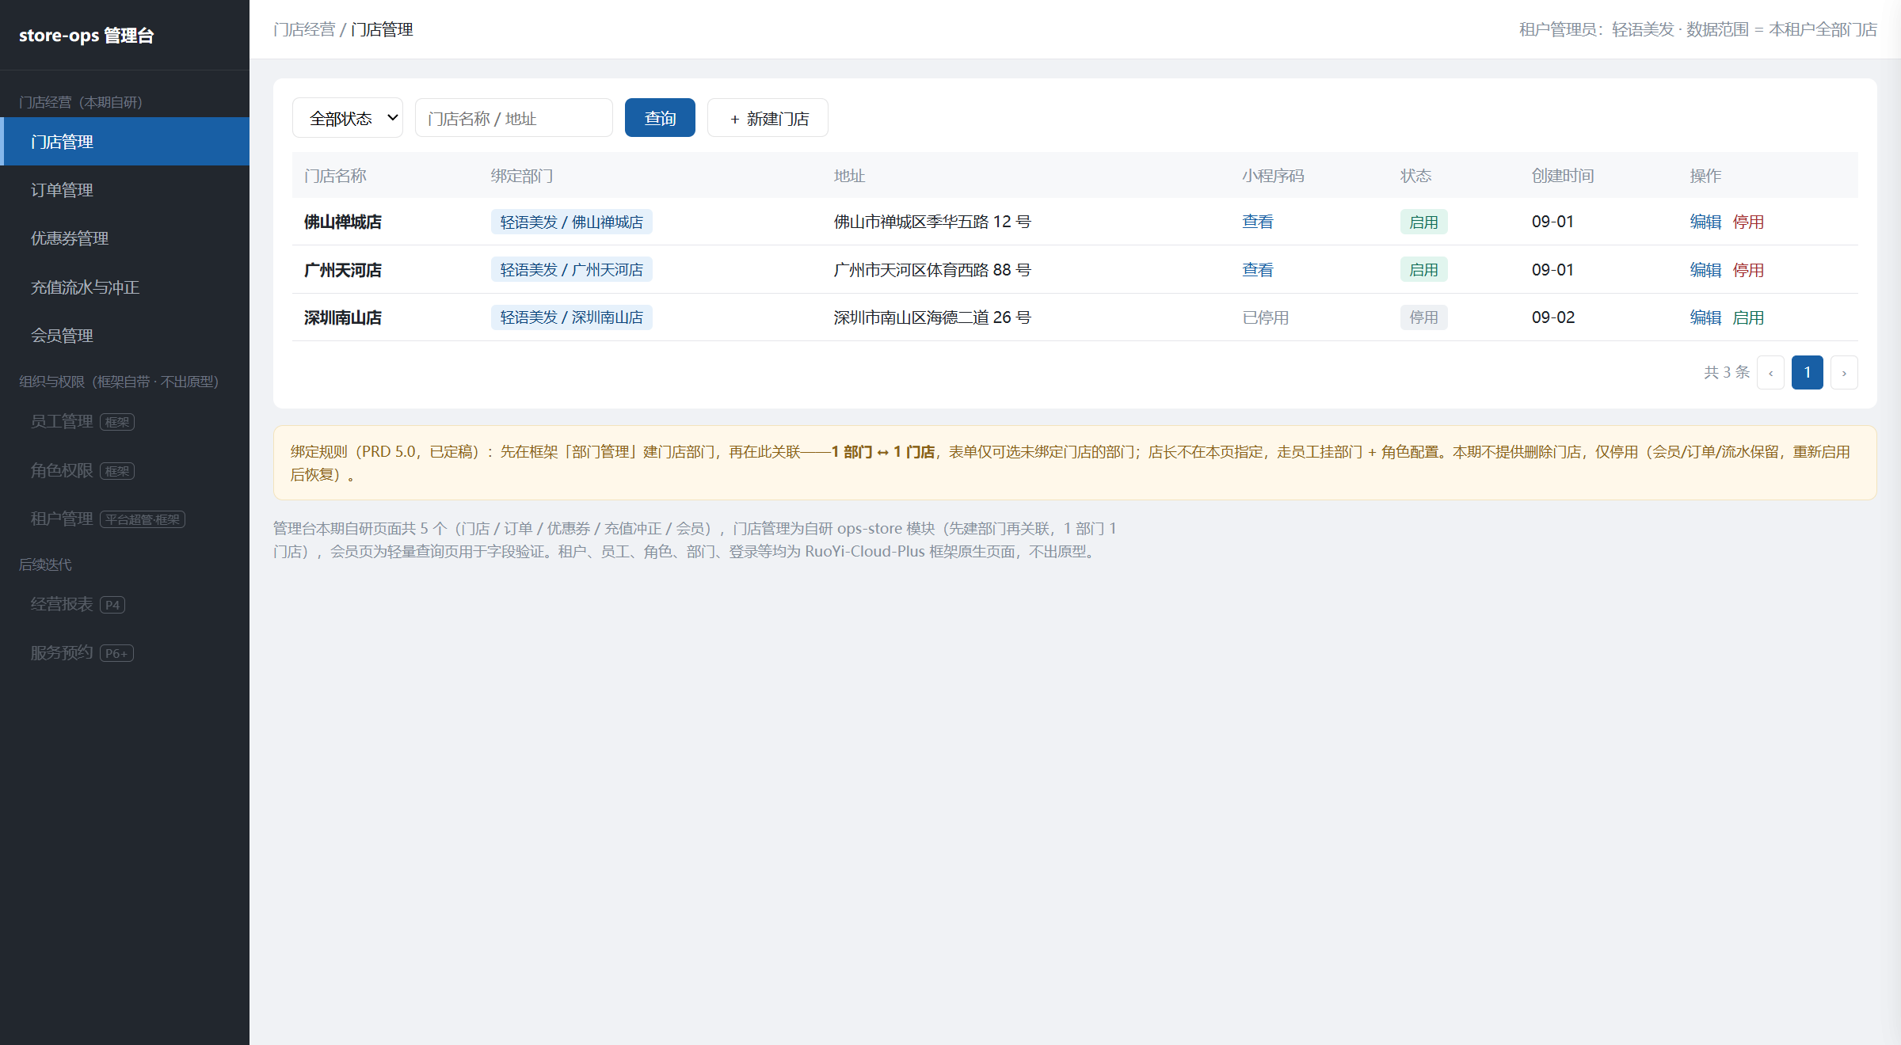
Task: Select 经营报表 P4 sidebar item
Action: (x=124, y=605)
